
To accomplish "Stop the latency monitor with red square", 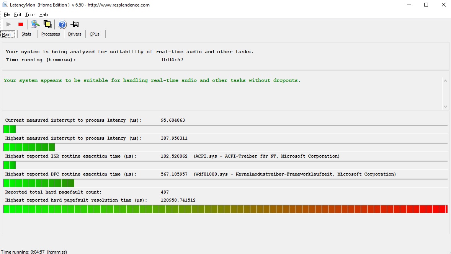I will tap(21, 24).
